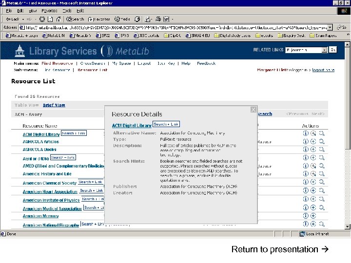
Task: Add ACM Digital Library to My Space
Action: 313,133
